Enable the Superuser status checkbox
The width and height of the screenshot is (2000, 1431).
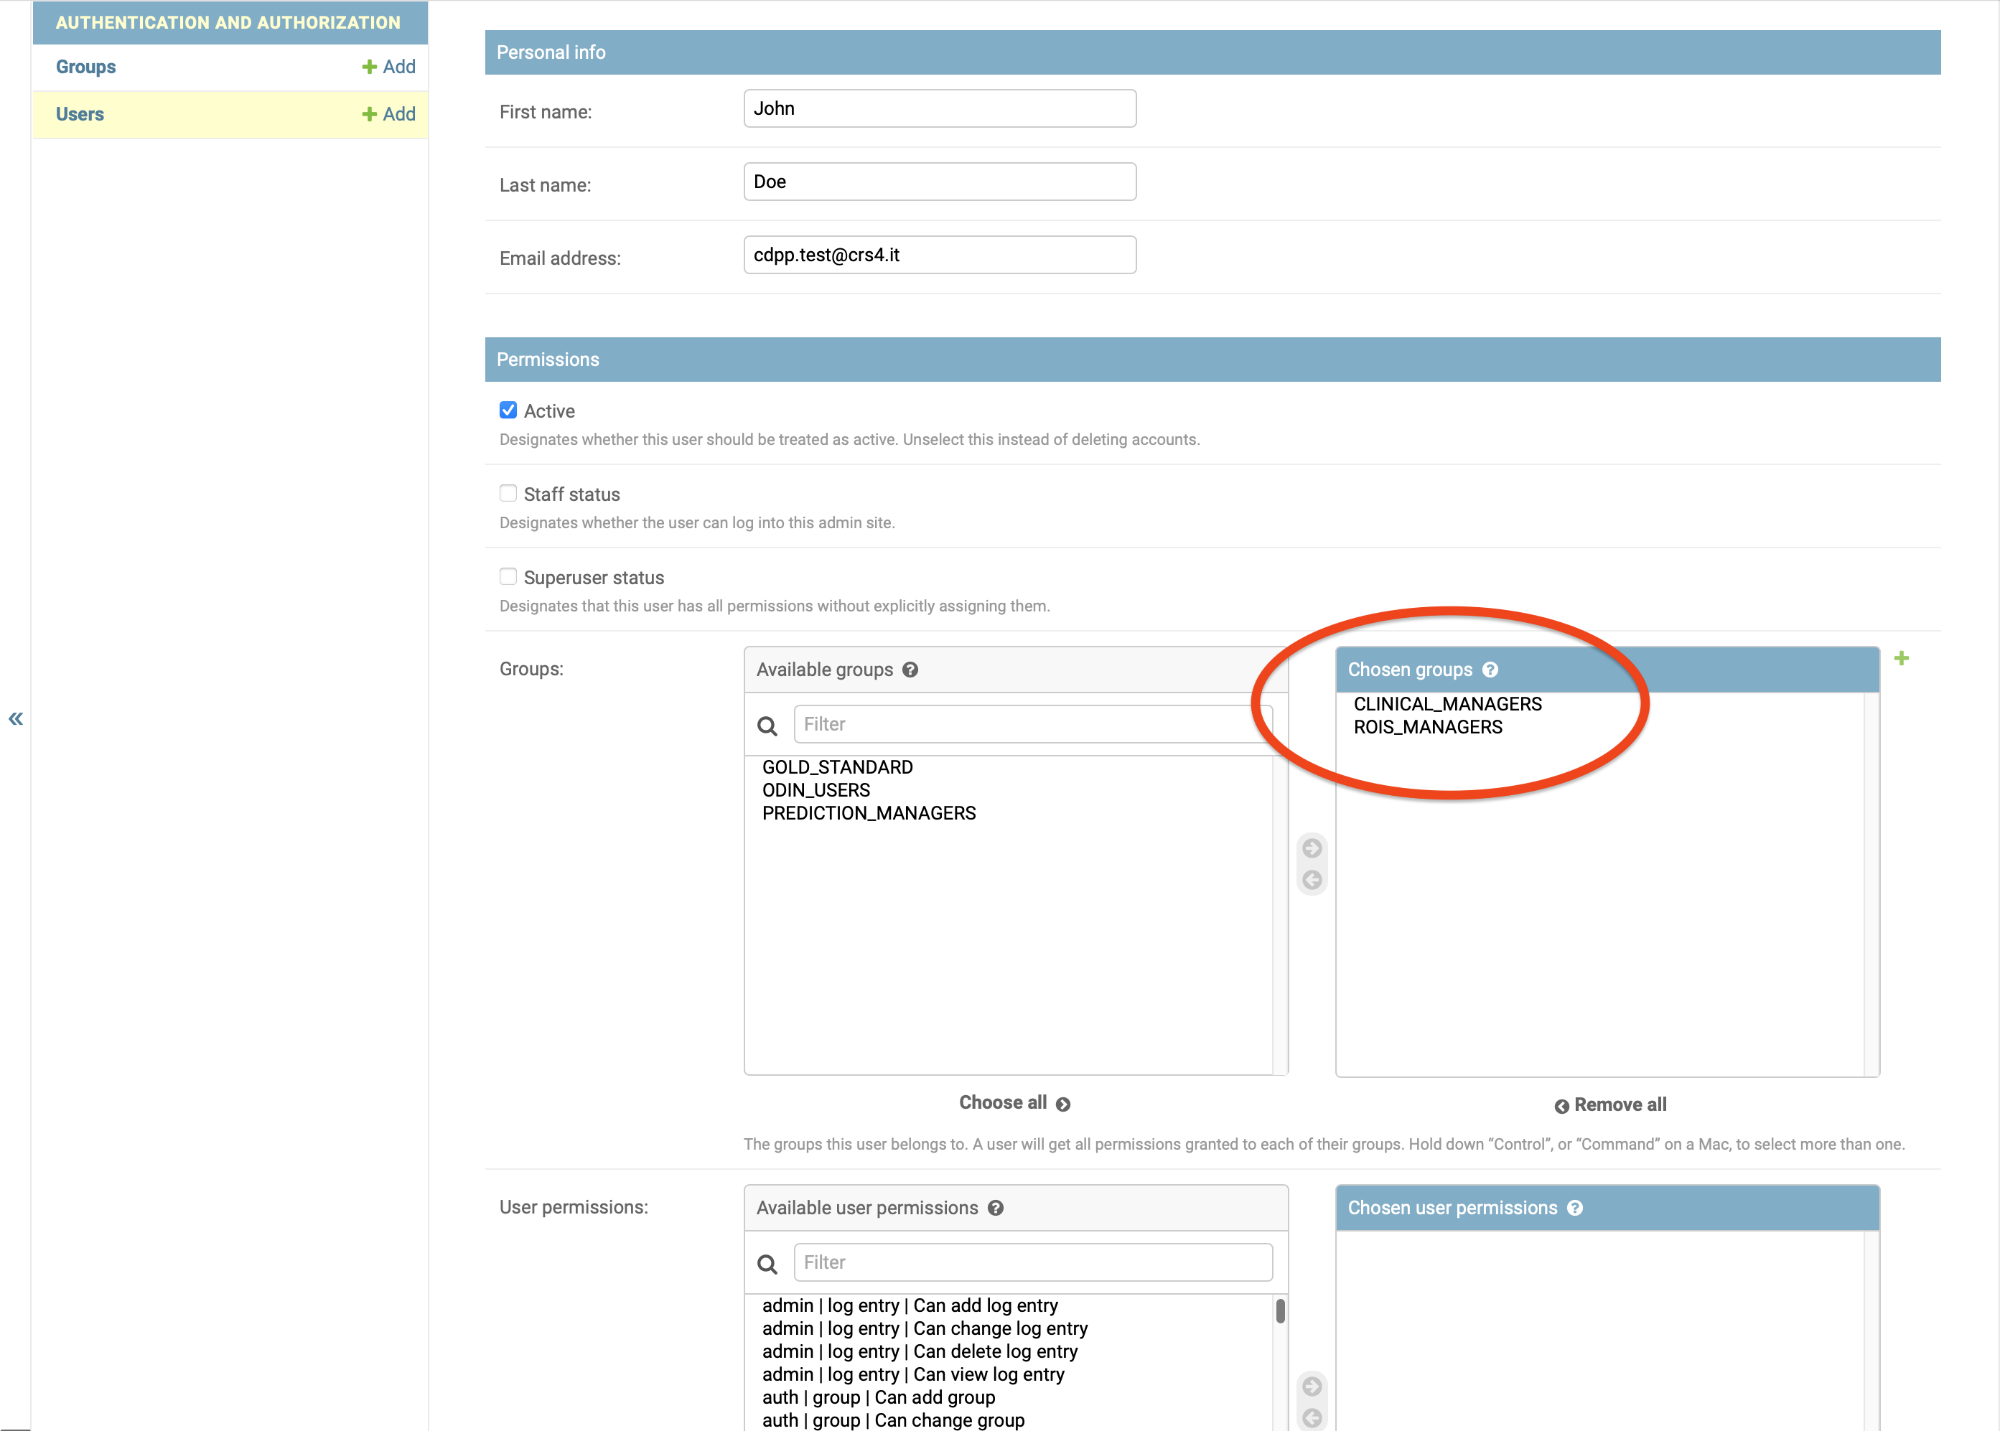[x=508, y=576]
